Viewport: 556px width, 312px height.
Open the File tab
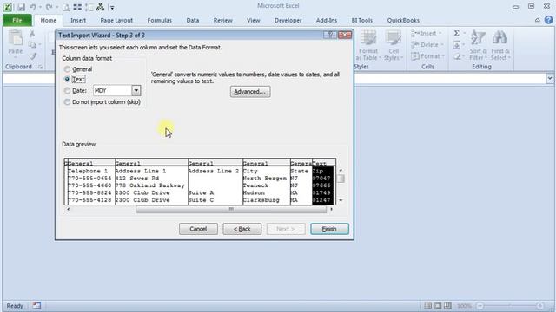[x=17, y=20]
